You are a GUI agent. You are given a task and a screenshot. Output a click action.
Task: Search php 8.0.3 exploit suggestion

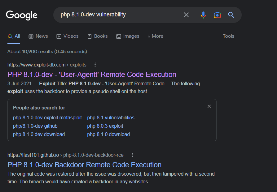point(105,126)
